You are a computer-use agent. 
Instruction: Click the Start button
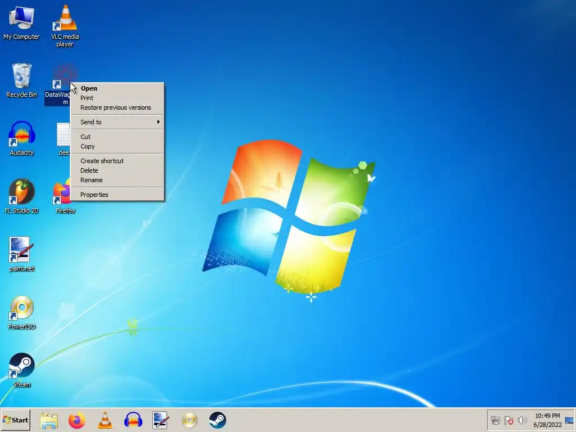tap(15, 420)
